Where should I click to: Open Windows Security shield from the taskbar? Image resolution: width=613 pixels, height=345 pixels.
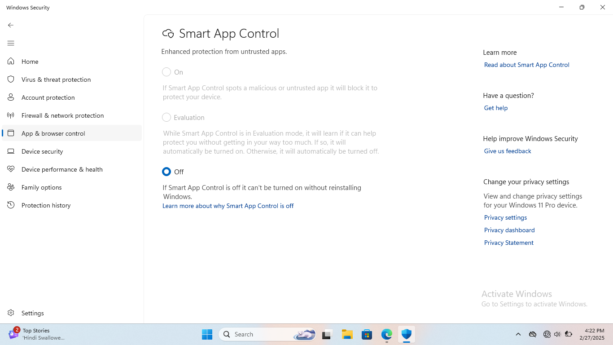click(x=406, y=334)
